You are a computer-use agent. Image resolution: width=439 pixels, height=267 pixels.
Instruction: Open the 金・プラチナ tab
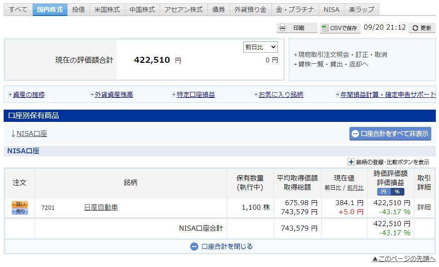[295, 10]
